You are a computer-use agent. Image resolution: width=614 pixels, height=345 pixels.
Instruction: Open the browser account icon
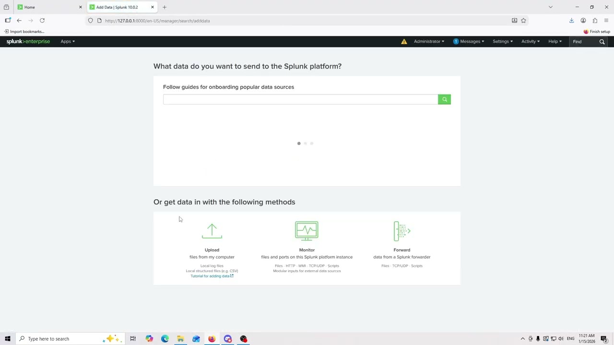coord(583,21)
